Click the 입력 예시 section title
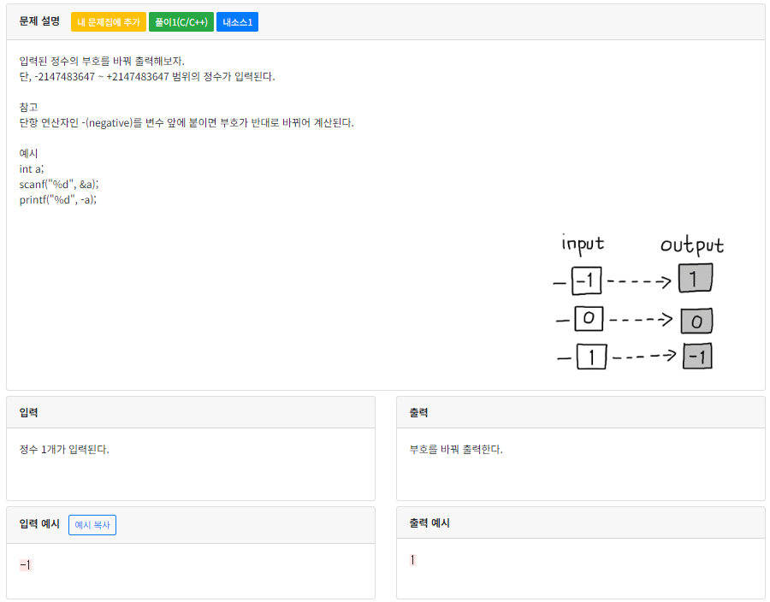Viewport: 770px width, 602px height. [38, 524]
